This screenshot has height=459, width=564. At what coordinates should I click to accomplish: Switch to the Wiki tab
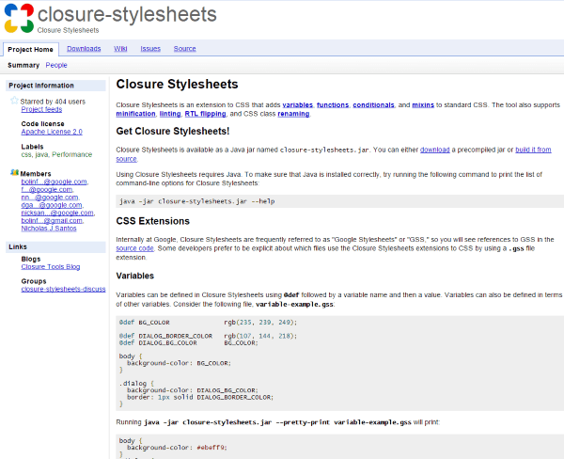click(120, 48)
